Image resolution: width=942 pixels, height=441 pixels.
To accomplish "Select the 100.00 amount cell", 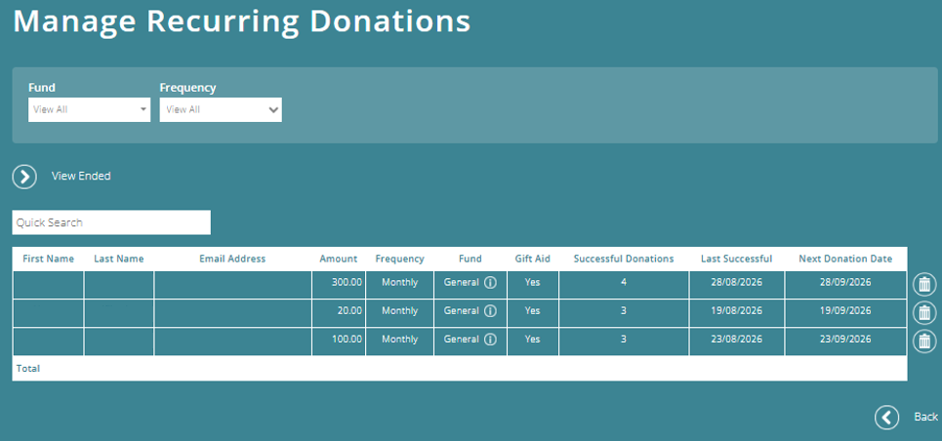I will (x=339, y=341).
